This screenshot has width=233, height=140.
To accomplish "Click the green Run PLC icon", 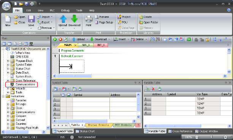I will point(55,39).
